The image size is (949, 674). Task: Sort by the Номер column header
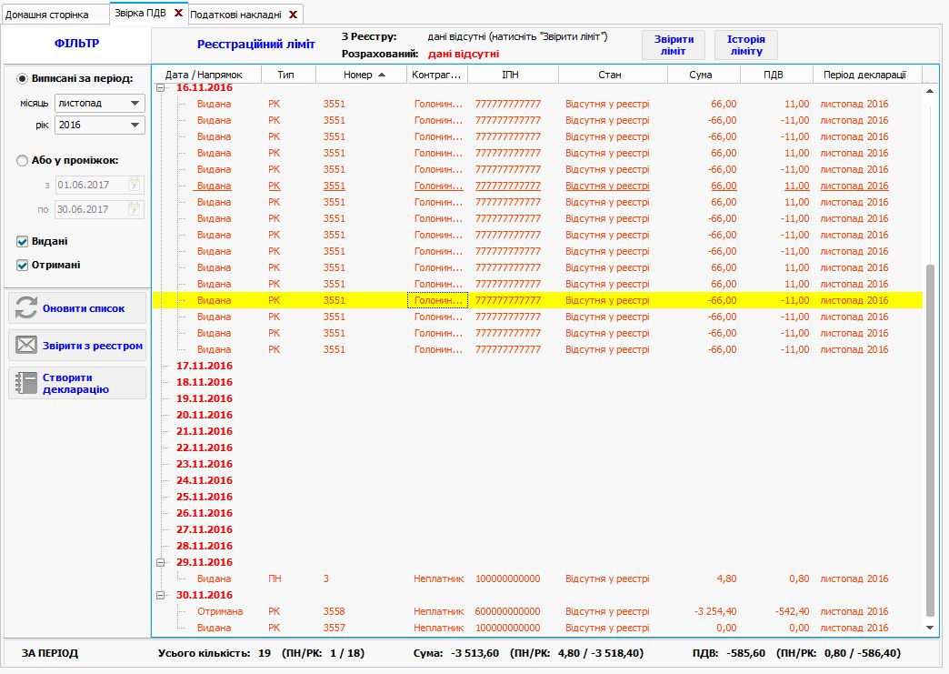point(361,75)
